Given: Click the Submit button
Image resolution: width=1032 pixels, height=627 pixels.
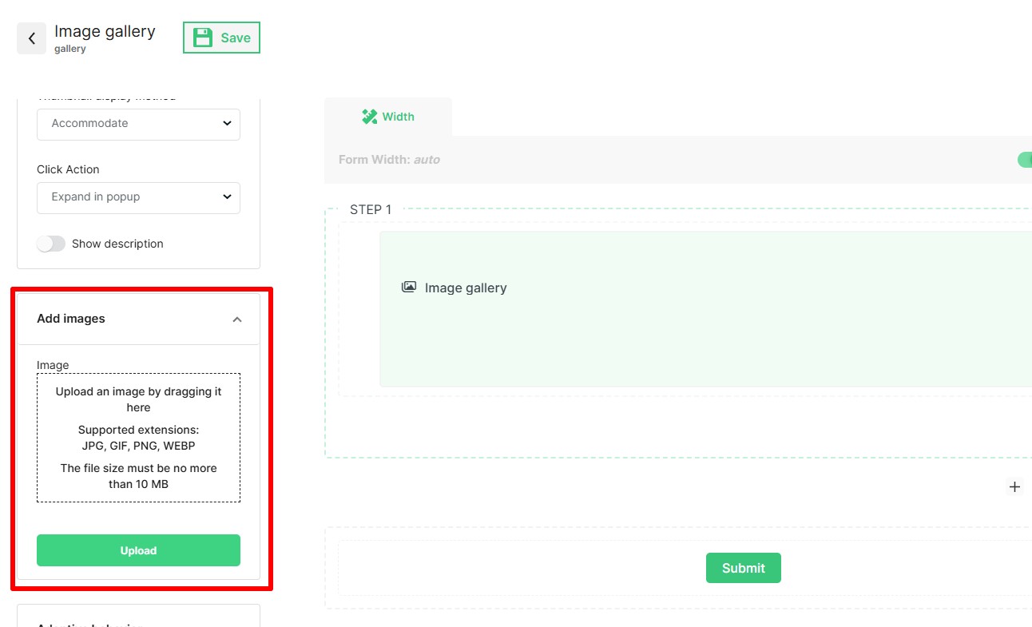Looking at the screenshot, I should click(743, 568).
